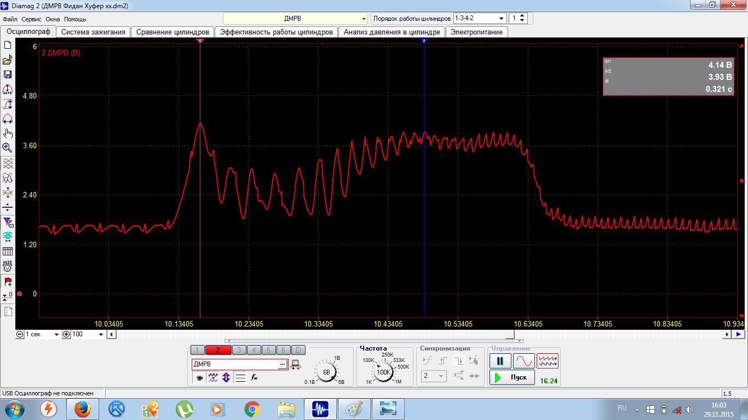The width and height of the screenshot is (748, 420).
Task: Open the cylinder firing order 1-3-4-2 dropdown
Action: click(500, 19)
